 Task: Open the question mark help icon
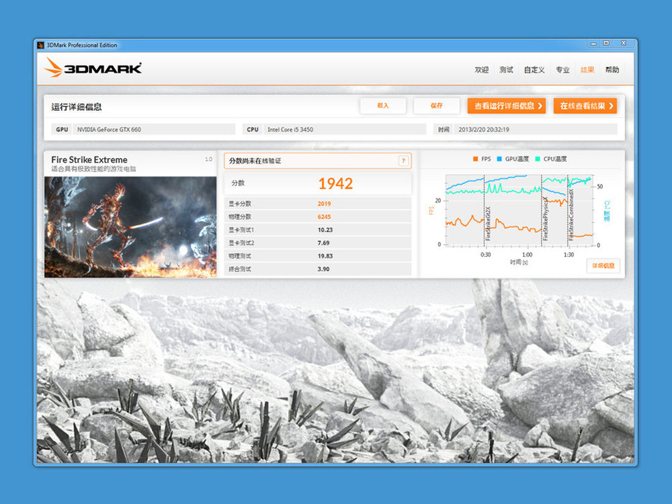pos(403,161)
